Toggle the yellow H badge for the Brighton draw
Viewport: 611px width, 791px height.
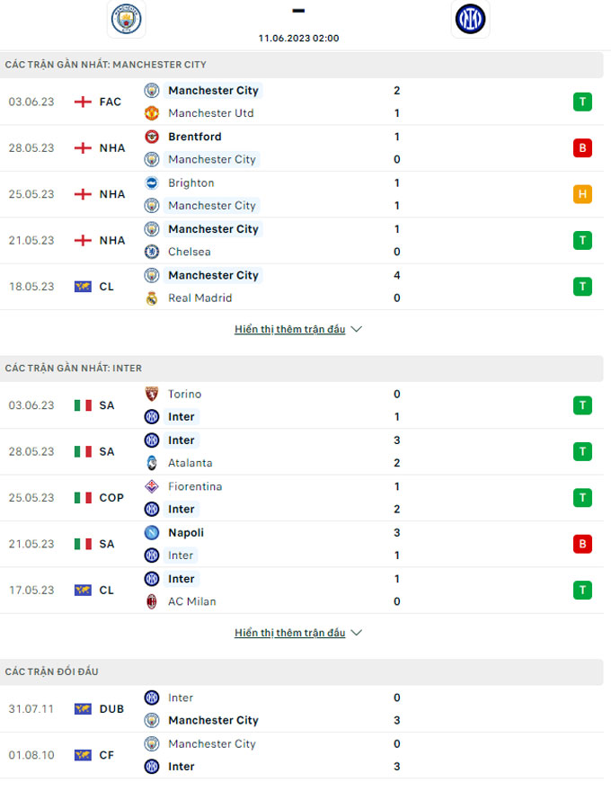[582, 193]
